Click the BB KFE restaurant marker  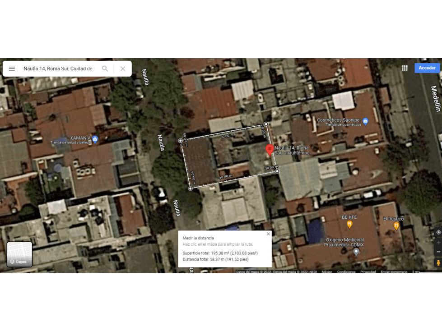pyautogui.click(x=349, y=224)
